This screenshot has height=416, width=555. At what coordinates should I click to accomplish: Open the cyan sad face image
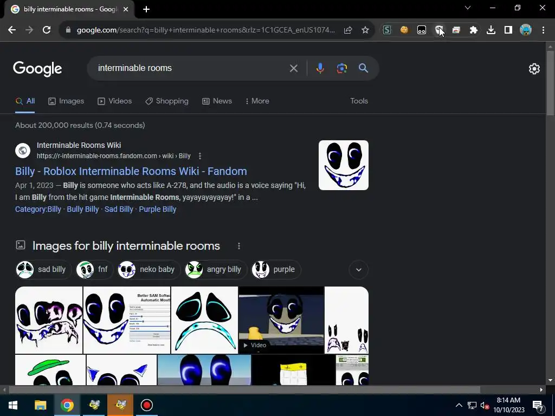click(204, 320)
